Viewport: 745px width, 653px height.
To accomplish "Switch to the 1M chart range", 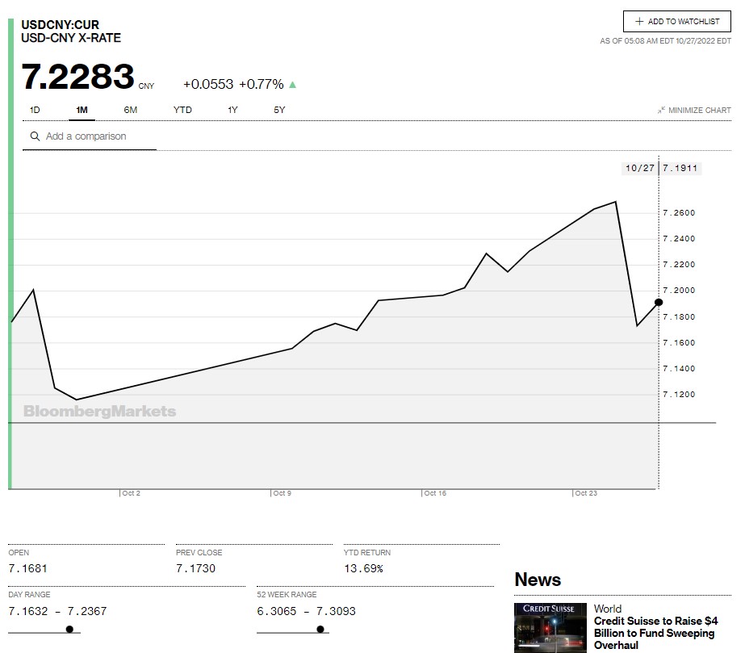I will tap(82, 110).
